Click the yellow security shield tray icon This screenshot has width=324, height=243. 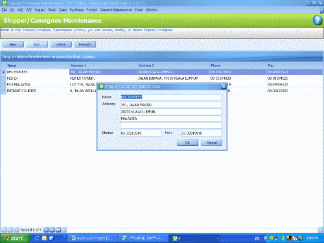[x=272, y=238]
